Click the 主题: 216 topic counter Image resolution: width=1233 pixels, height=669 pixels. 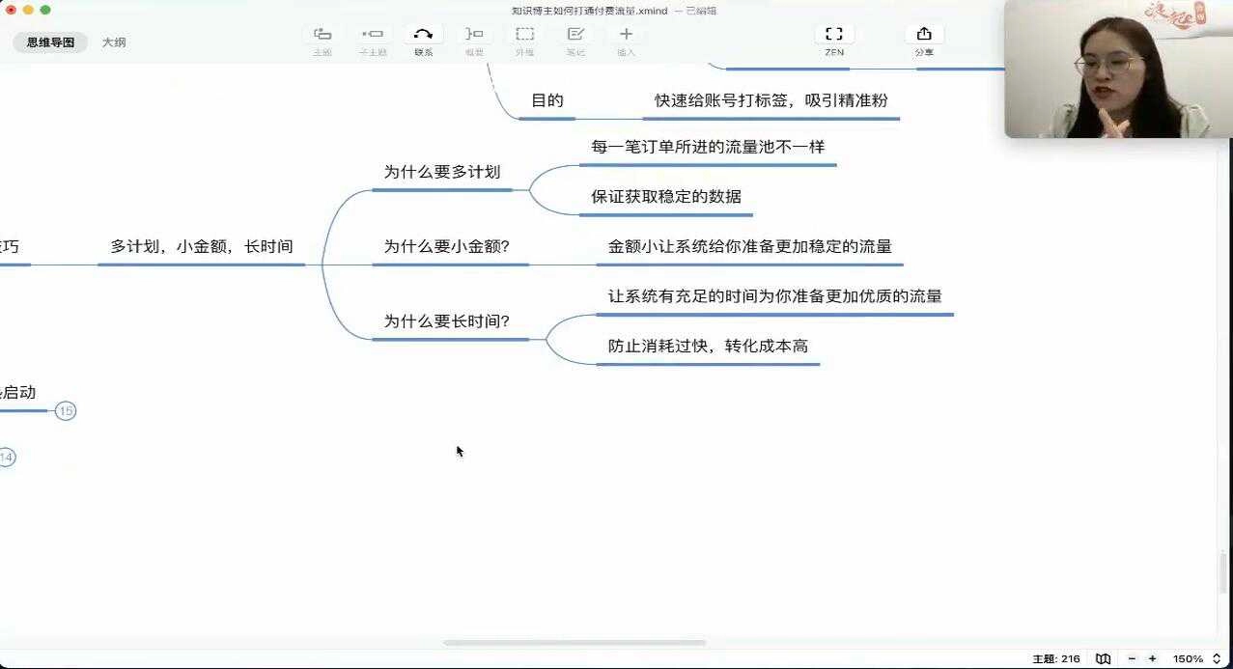coord(1057,657)
